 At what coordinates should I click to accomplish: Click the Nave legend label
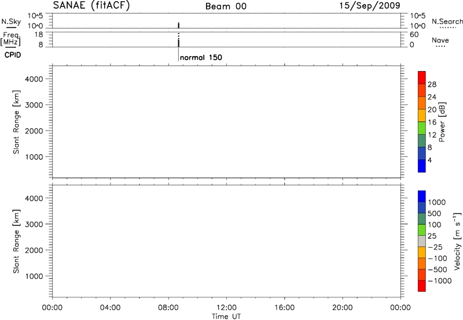click(440, 40)
